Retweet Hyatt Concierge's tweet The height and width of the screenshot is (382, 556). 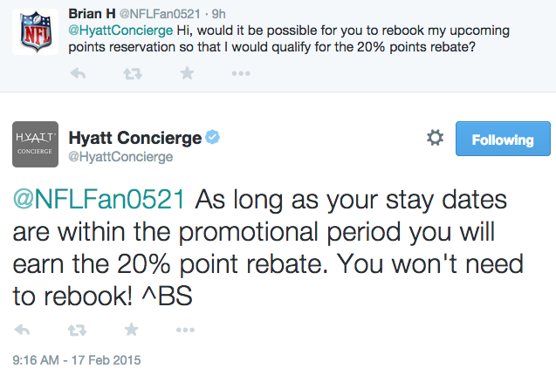click(77, 330)
